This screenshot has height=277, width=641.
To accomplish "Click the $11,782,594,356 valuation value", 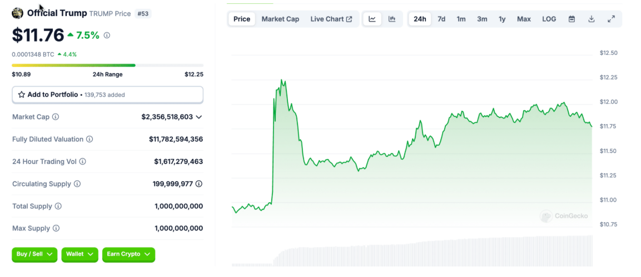I will 176,139.
